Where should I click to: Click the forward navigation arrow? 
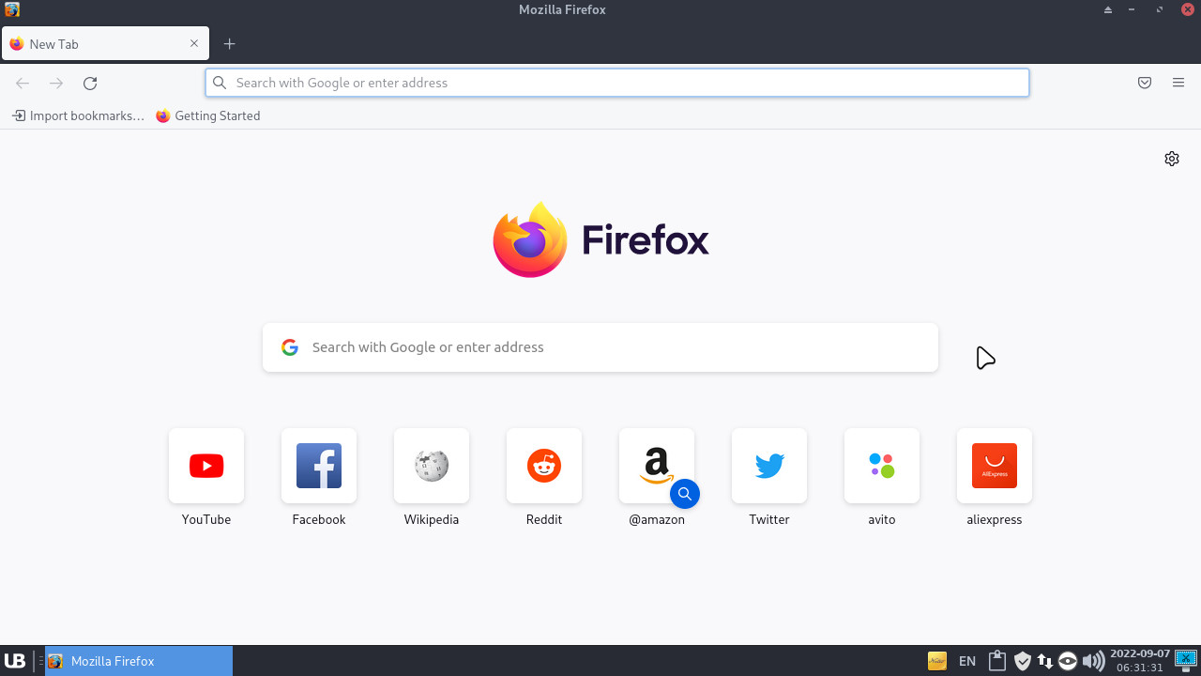56,83
